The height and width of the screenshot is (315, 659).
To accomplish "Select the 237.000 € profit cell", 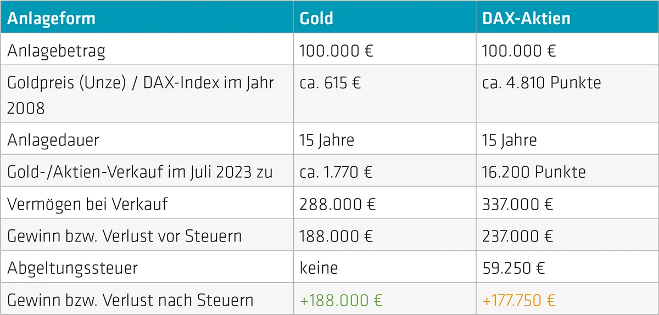I will tap(518, 236).
